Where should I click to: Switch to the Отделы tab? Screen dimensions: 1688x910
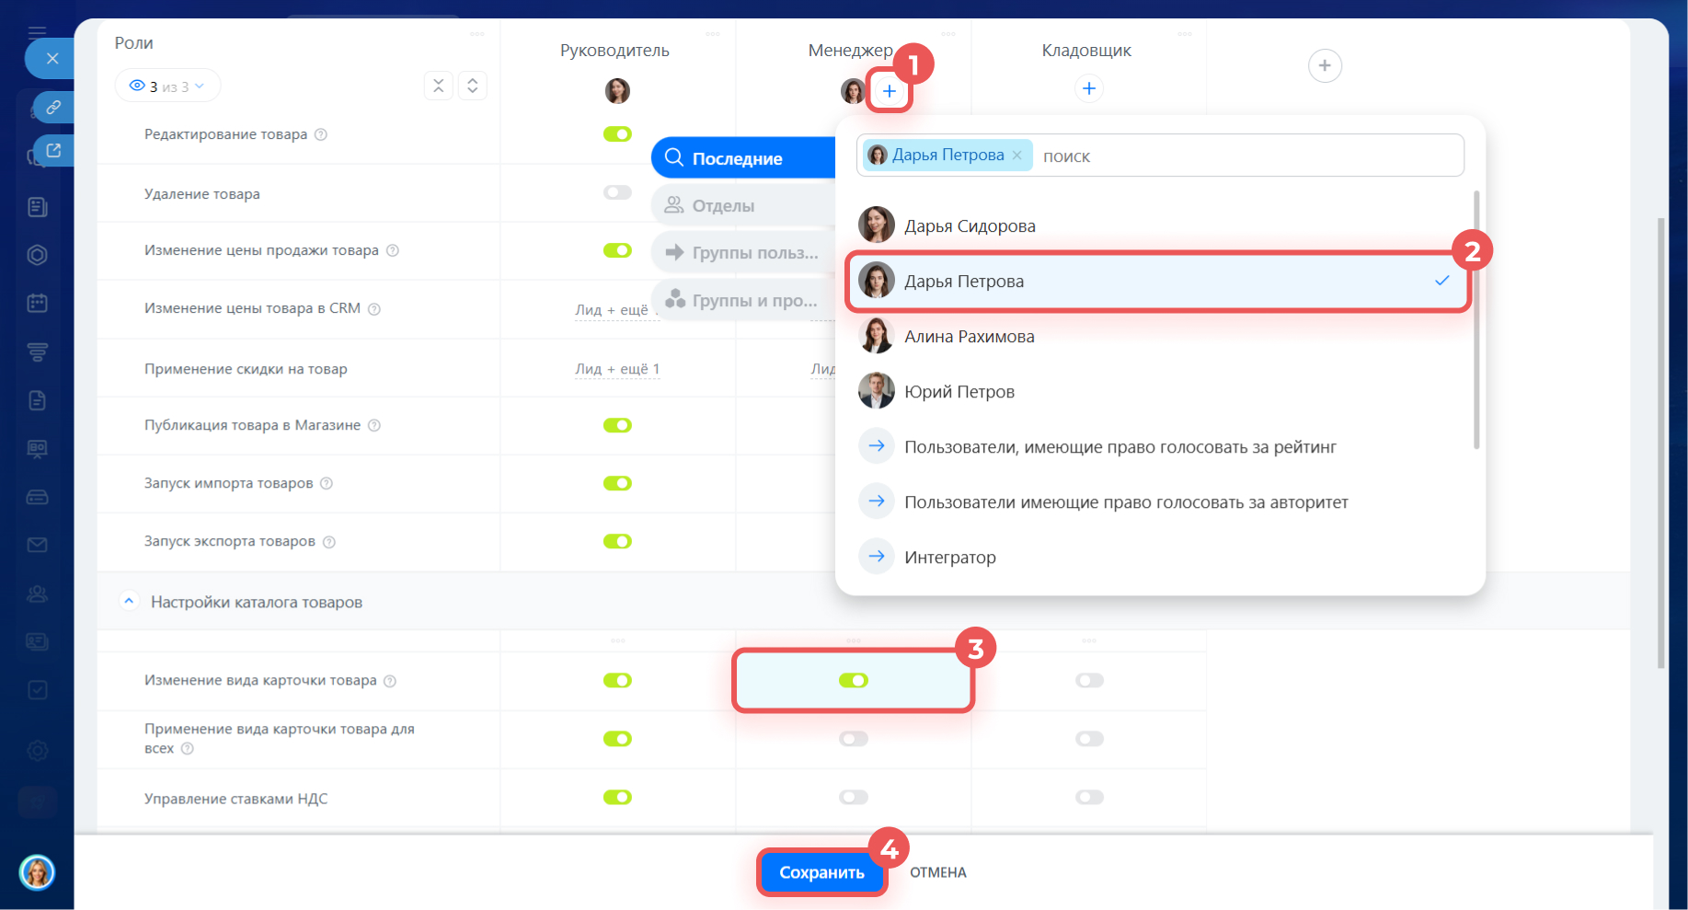tap(723, 206)
